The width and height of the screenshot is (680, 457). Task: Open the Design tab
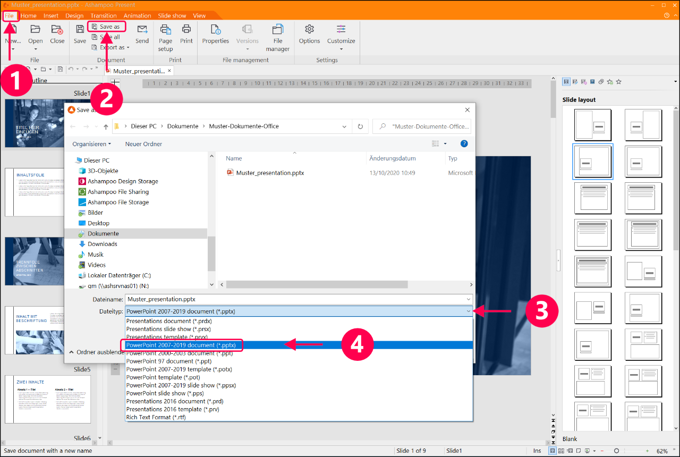click(x=74, y=15)
